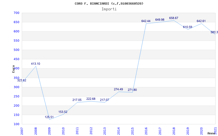The width and height of the screenshot is (218, 136).
Task: Click the 2009 year tick label
Action: click(x=50, y=131)
